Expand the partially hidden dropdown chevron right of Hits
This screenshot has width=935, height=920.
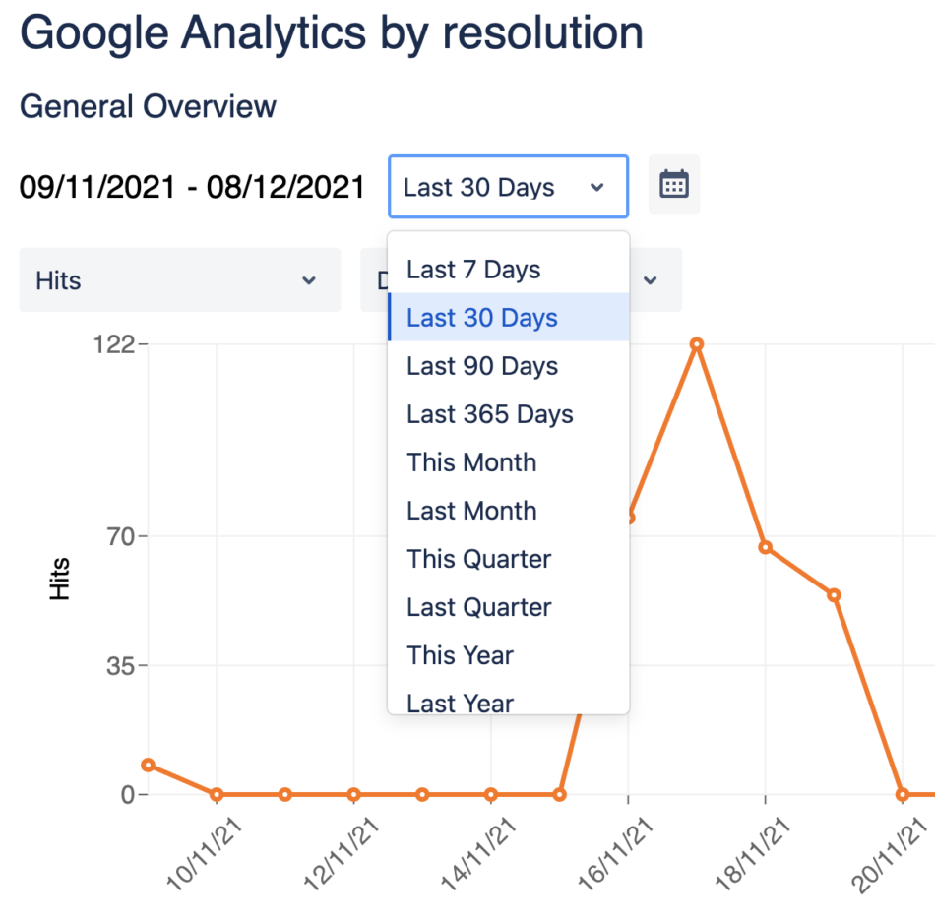point(651,280)
